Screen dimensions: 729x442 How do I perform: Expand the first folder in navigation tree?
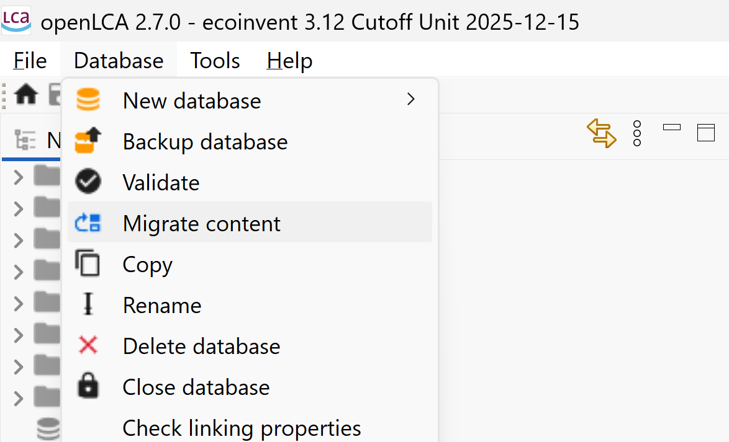18,177
